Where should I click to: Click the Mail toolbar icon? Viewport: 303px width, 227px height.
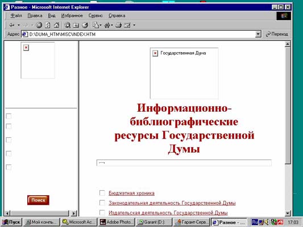pyautogui.click(x=96, y=25)
